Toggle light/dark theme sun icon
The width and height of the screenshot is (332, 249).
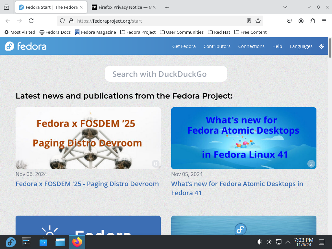(321, 46)
